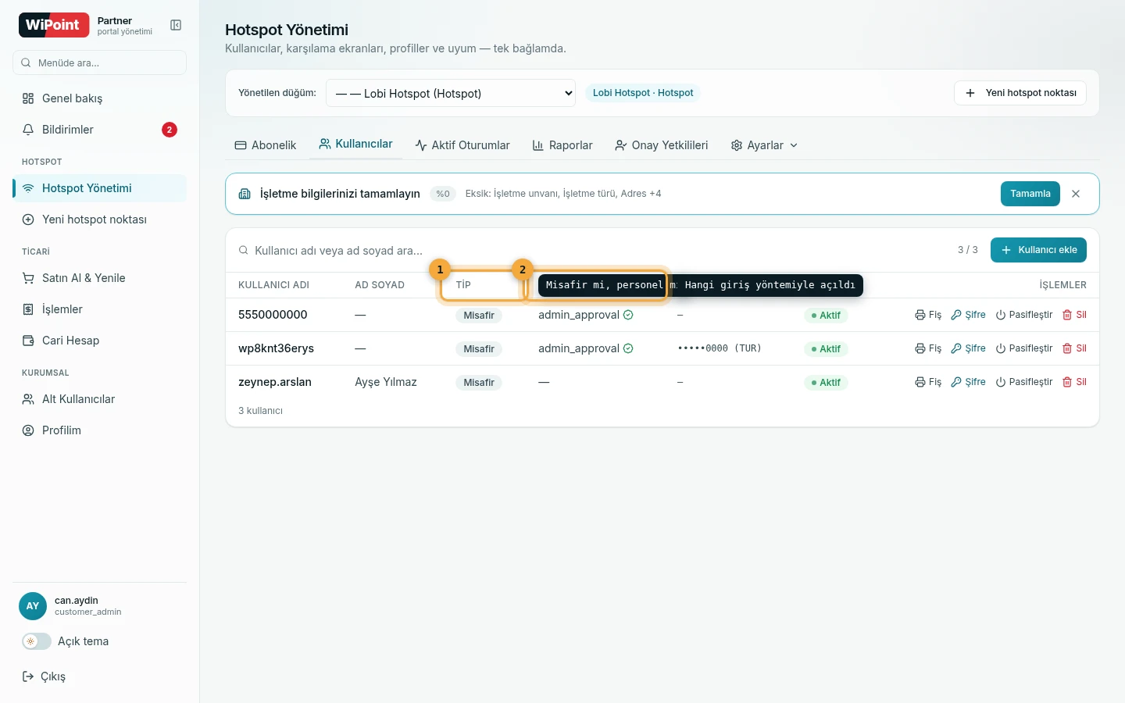Switch to the Abonelik tab
The height and width of the screenshot is (703, 1125).
[x=266, y=145]
